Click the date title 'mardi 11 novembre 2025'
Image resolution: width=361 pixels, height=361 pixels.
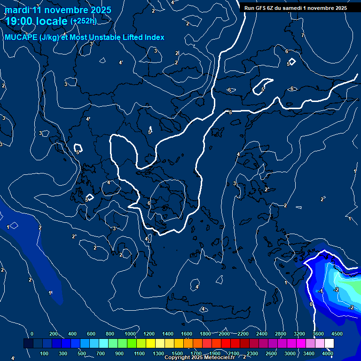pyautogui.click(x=58, y=10)
